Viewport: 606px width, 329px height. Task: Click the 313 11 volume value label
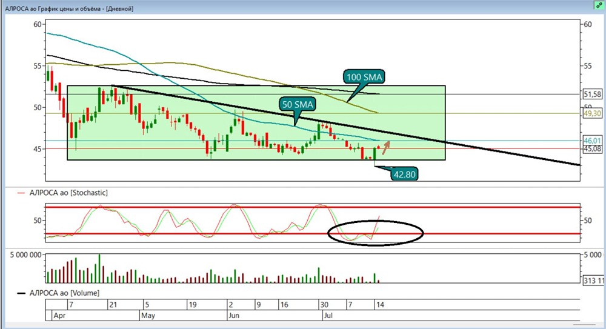coord(593,281)
